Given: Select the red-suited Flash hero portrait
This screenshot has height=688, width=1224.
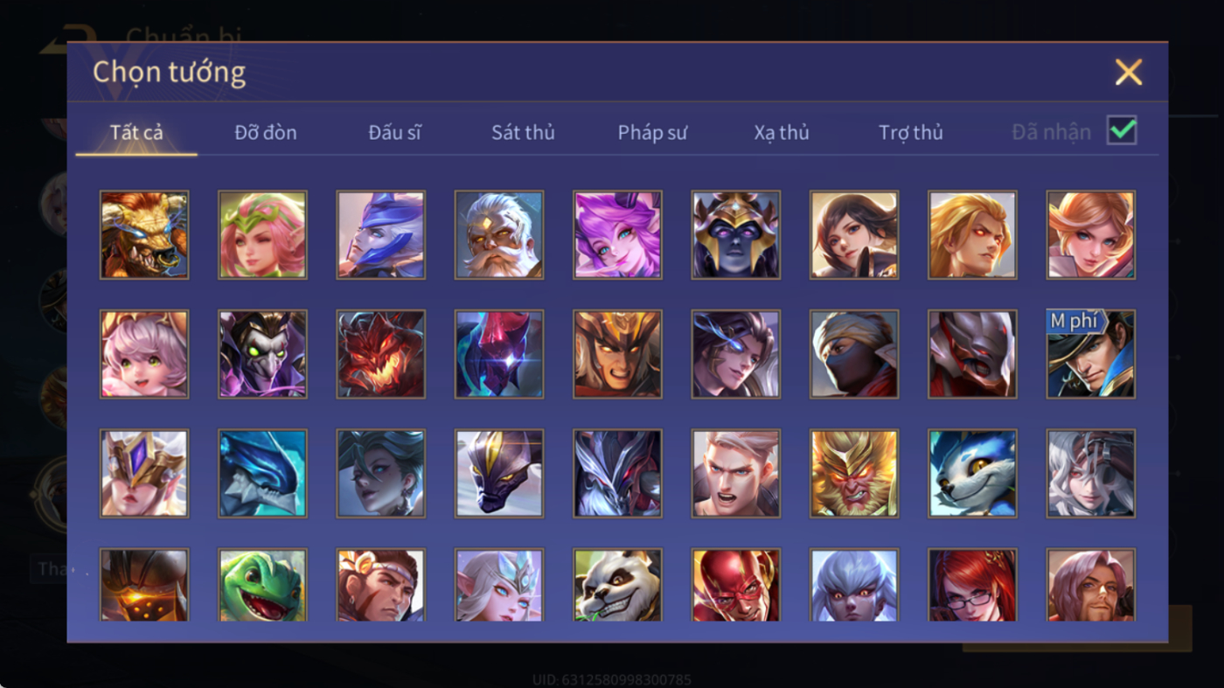Looking at the screenshot, I should pyautogui.click(x=736, y=585).
